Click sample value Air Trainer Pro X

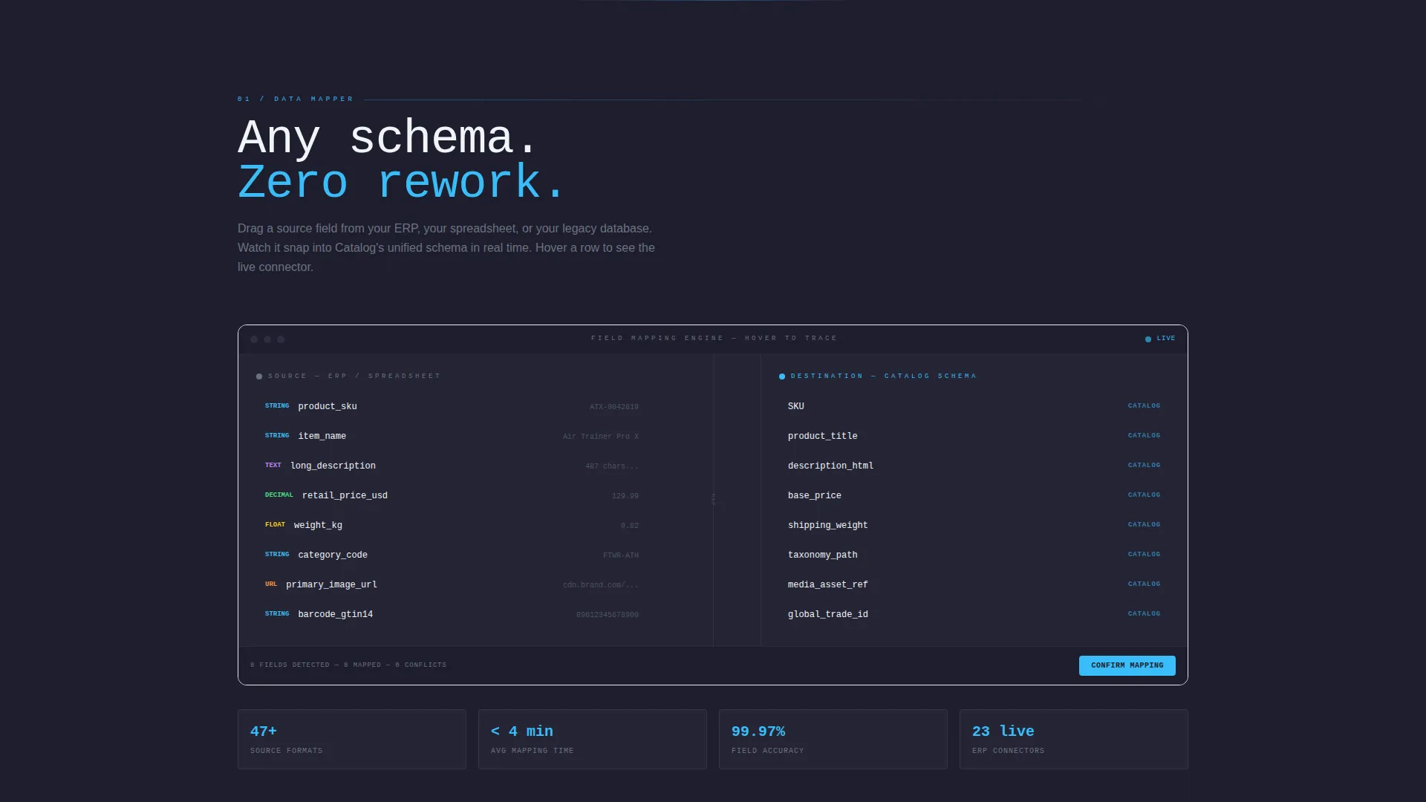[x=601, y=437]
